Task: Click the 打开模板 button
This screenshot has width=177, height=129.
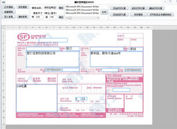Action: [x=9, y=7]
